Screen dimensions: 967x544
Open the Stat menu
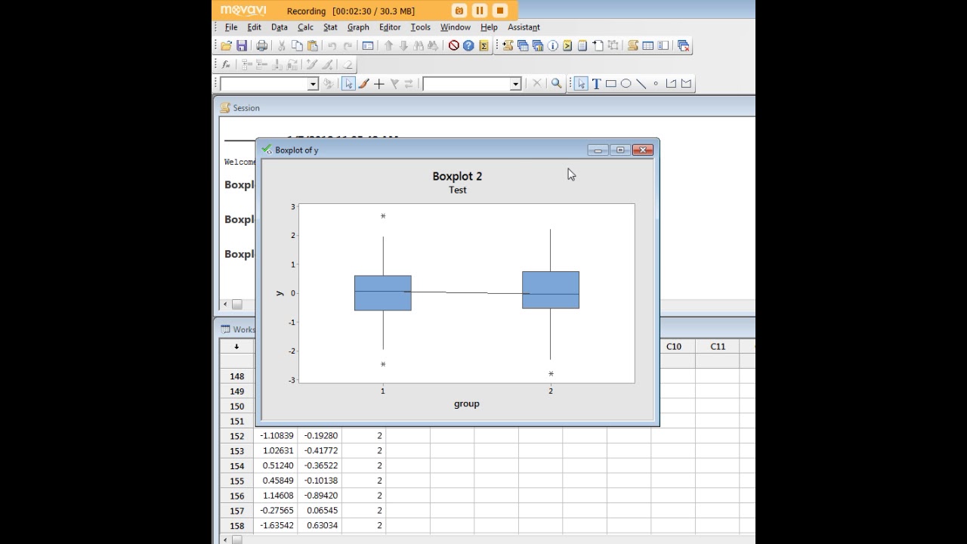tap(330, 27)
